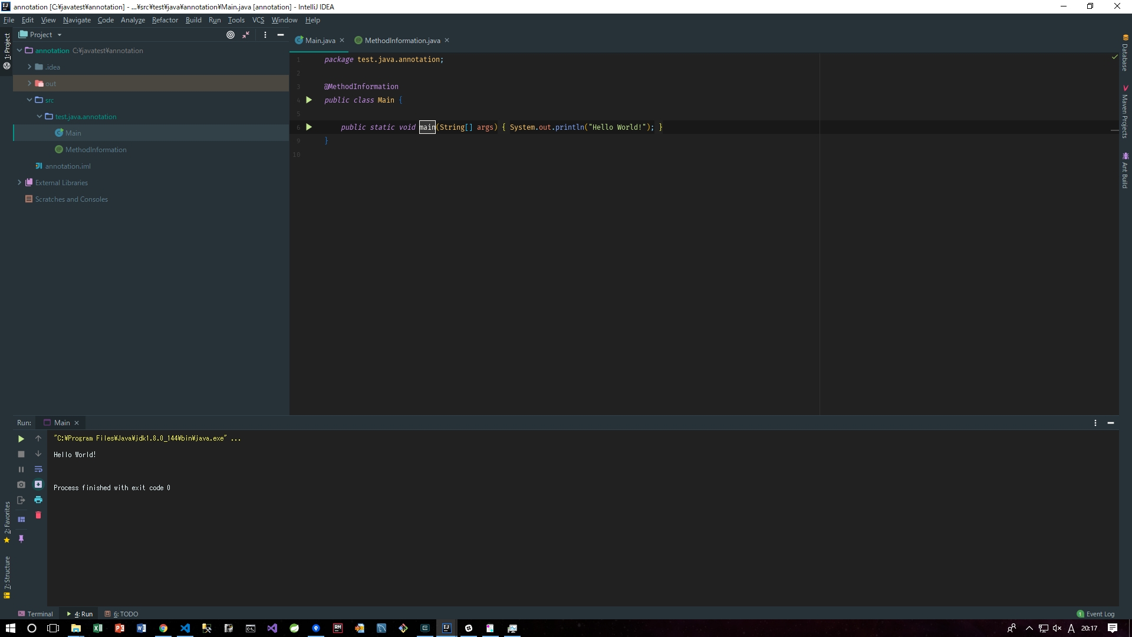
Task: Hide the Project panel with minus icon
Action: (281, 35)
